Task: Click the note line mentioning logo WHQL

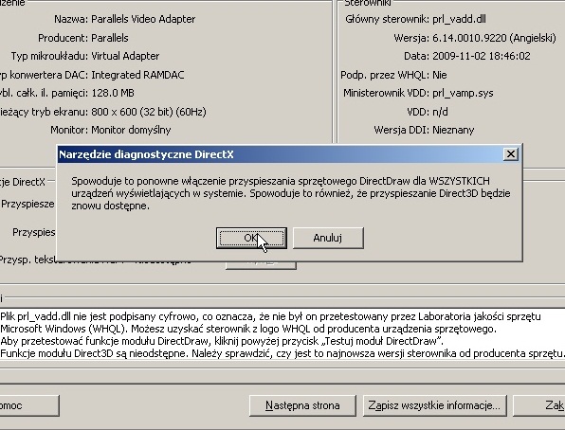Action: point(248,329)
